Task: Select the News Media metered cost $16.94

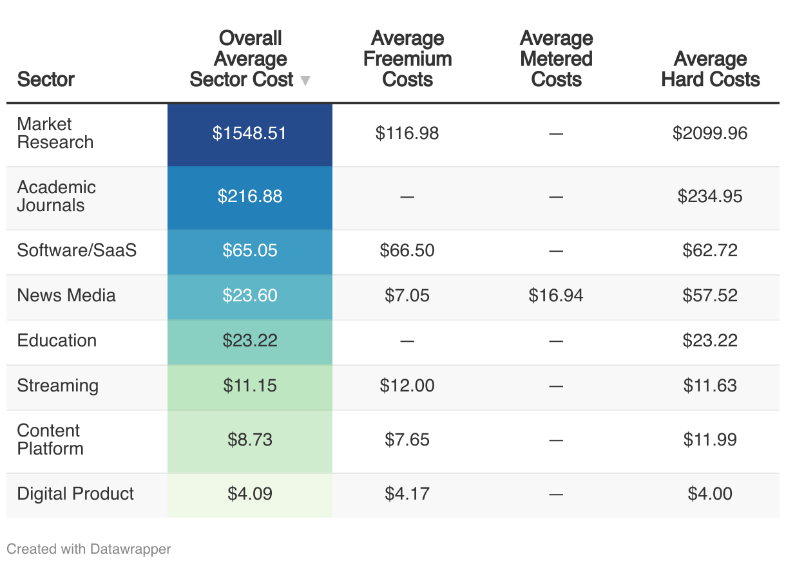Action: tap(556, 296)
